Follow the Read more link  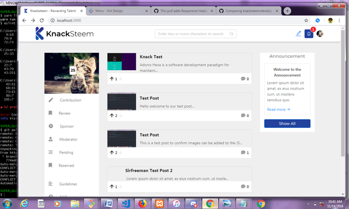279,109
